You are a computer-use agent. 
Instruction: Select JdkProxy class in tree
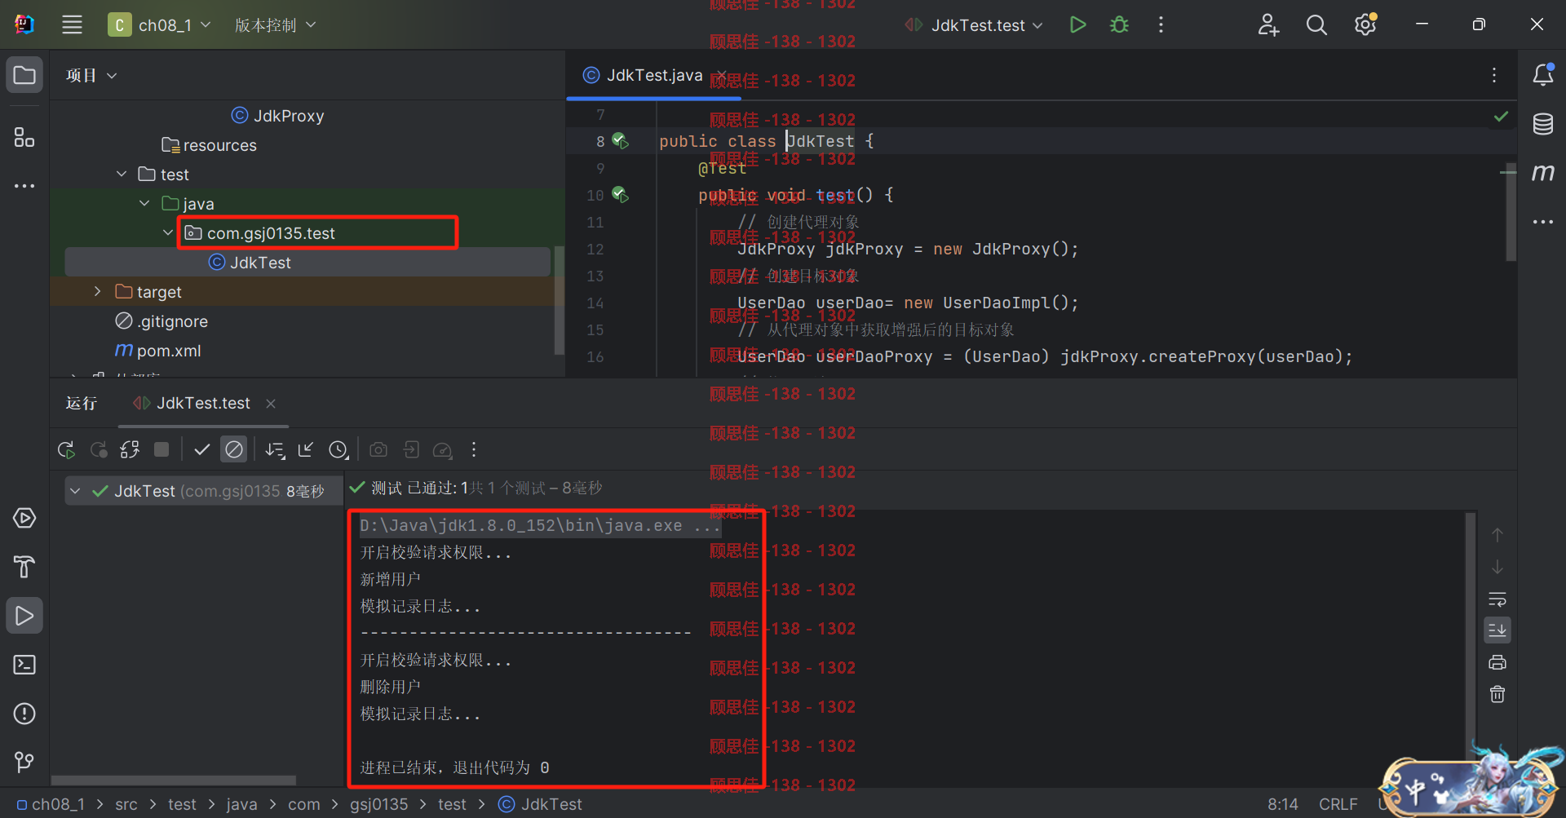(277, 116)
